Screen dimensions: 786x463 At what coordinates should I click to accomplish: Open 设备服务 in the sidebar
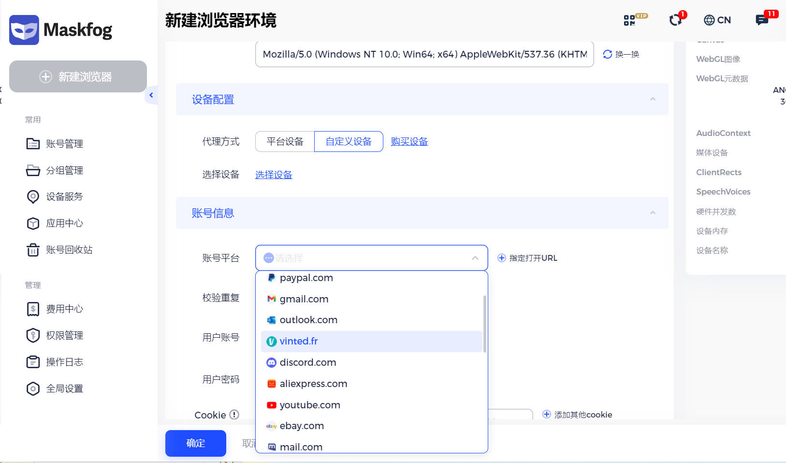pyautogui.click(x=55, y=196)
